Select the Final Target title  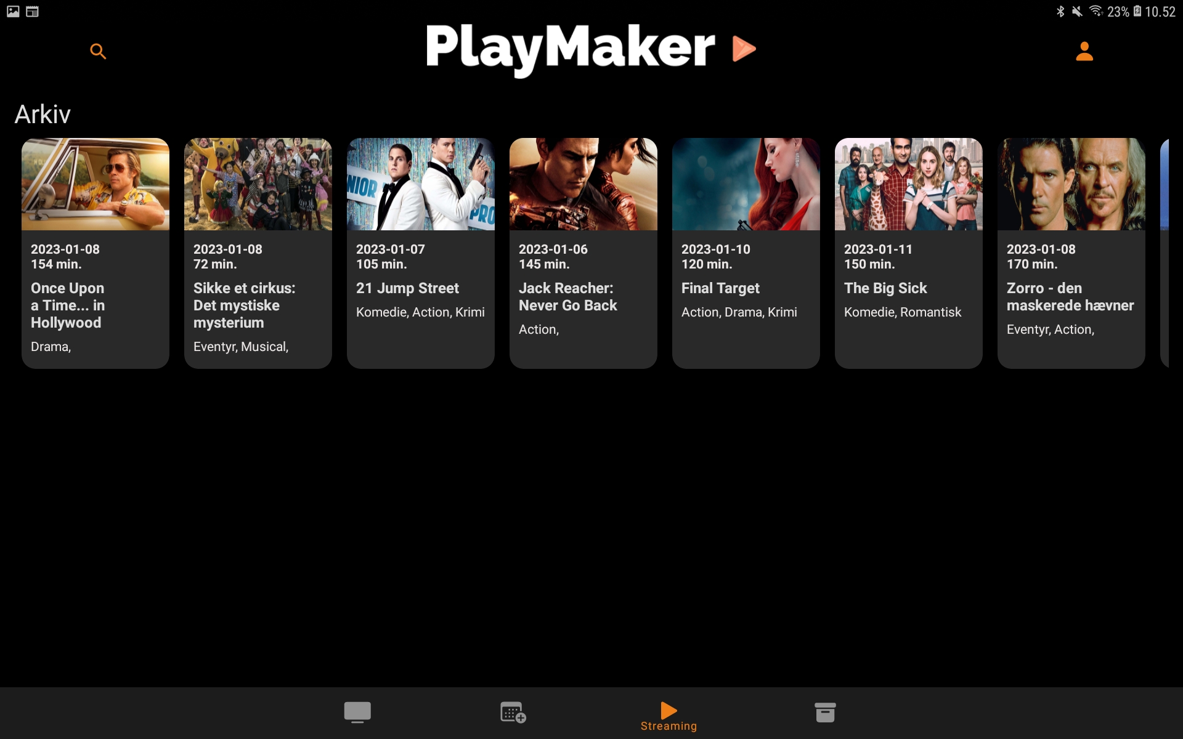coord(720,288)
